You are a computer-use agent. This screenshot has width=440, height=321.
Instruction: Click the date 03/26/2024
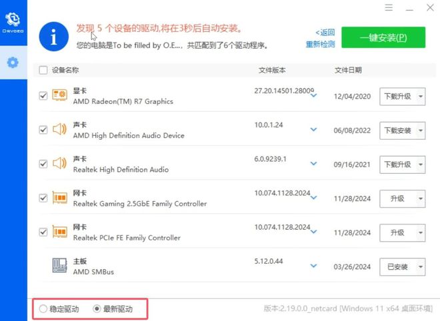[352, 267]
